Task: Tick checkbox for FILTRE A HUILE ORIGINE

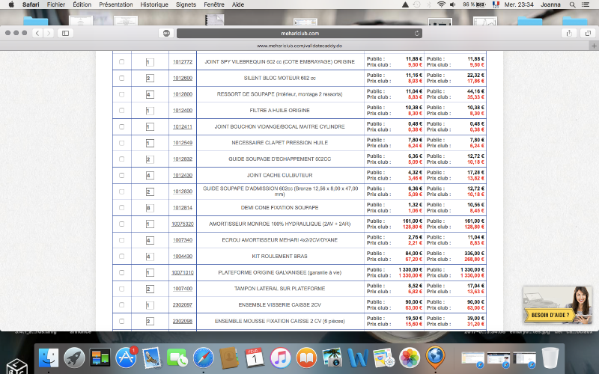Action: coord(121,110)
